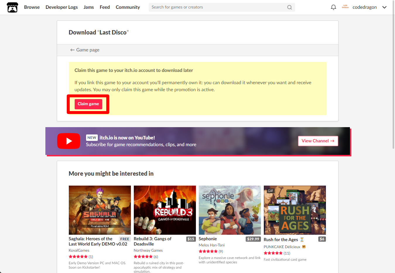Visit the Melos Han-Tani developer page

[212, 245]
